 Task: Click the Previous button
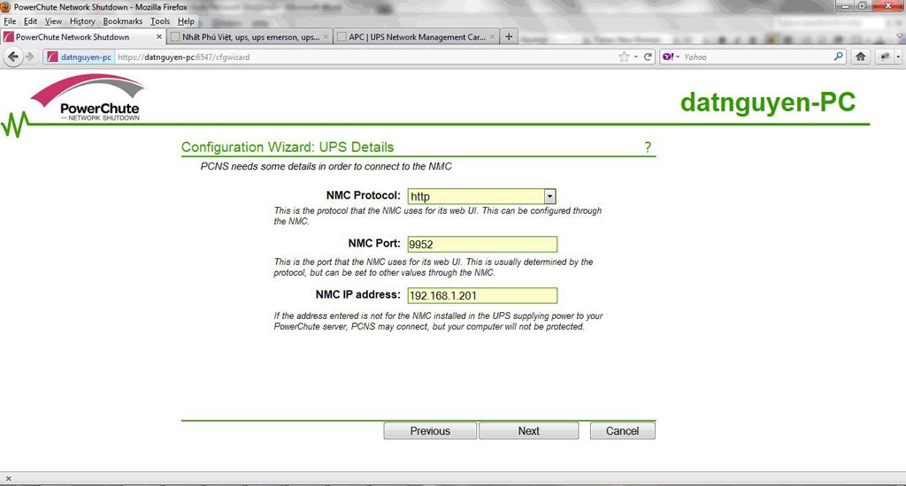click(x=430, y=431)
